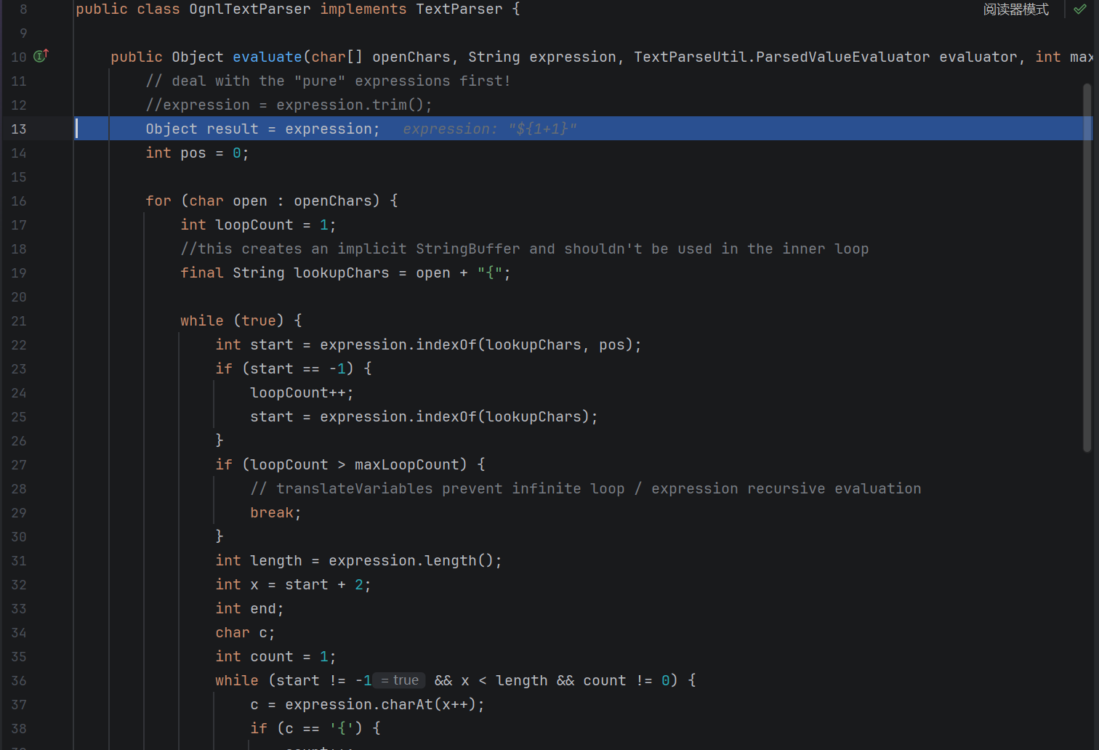This screenshot has height=750, width=1099.
Task: Click 'int count = 1;' declaration
Action: [x=275, y=656]
